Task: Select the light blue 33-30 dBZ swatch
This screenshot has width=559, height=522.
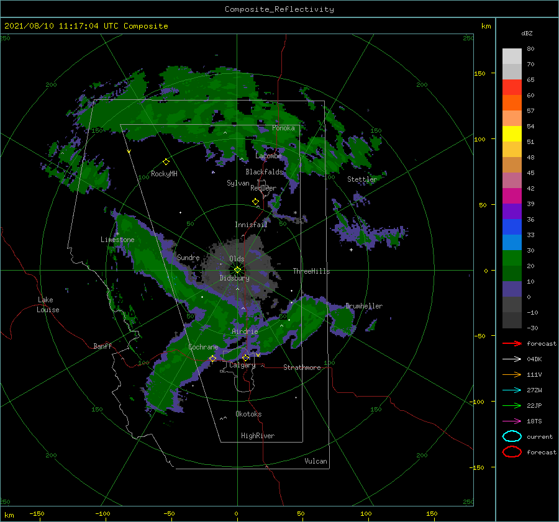Action: (512, 243)
